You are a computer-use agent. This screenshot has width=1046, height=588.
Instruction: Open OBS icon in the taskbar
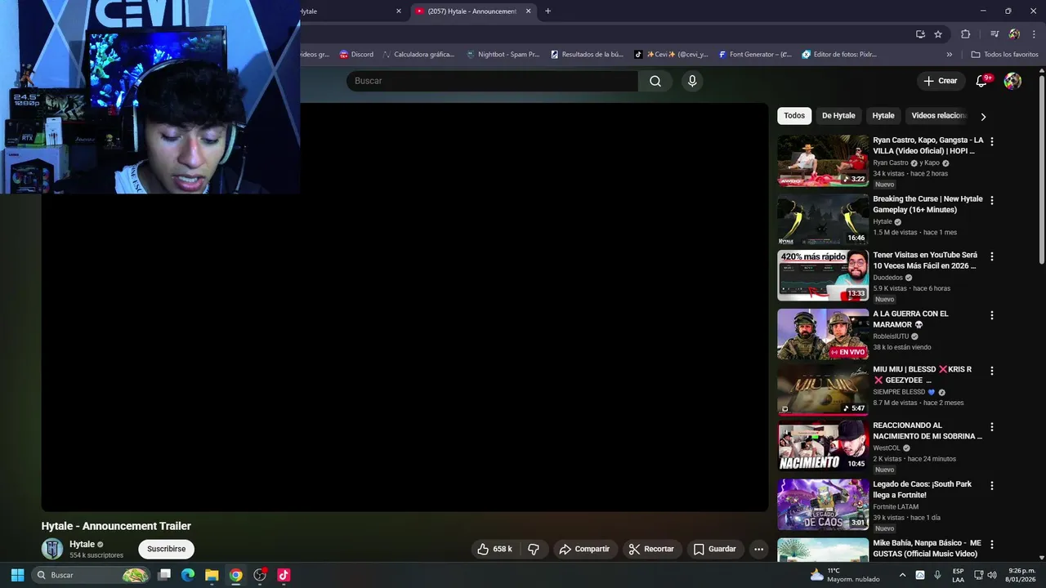coord(260,575)
